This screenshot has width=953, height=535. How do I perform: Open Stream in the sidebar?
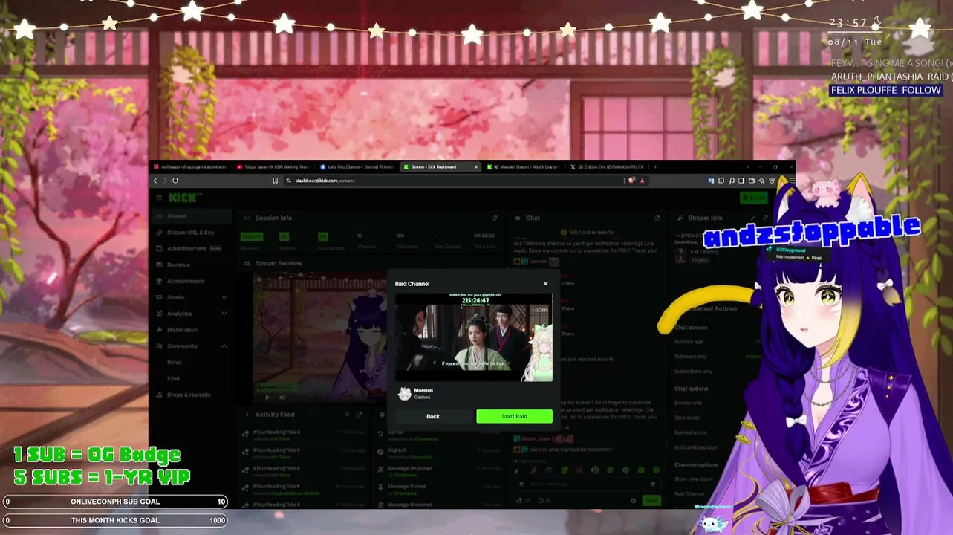(192, 216)
